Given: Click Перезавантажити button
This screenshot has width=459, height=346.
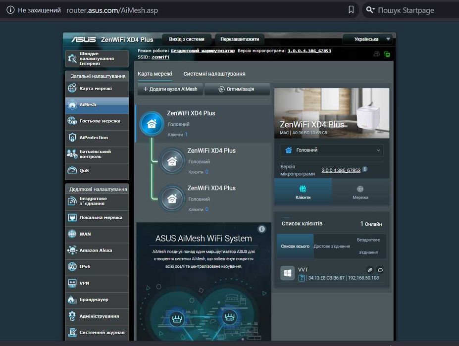Looking at the screenshot, I should coord(240,39).
